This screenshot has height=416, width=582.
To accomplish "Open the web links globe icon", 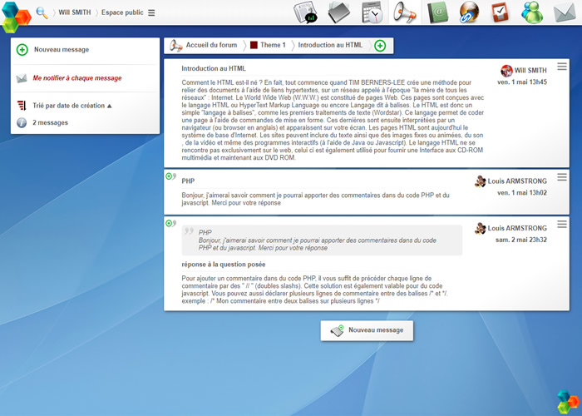I will [469, 12].
